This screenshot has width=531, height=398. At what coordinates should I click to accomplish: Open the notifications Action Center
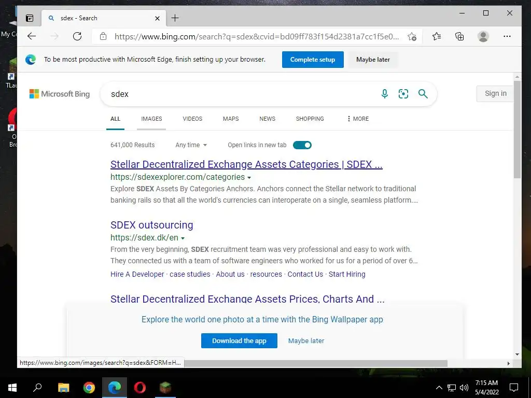point(514,388)
